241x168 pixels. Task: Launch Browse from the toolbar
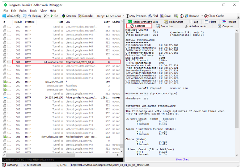192,16
